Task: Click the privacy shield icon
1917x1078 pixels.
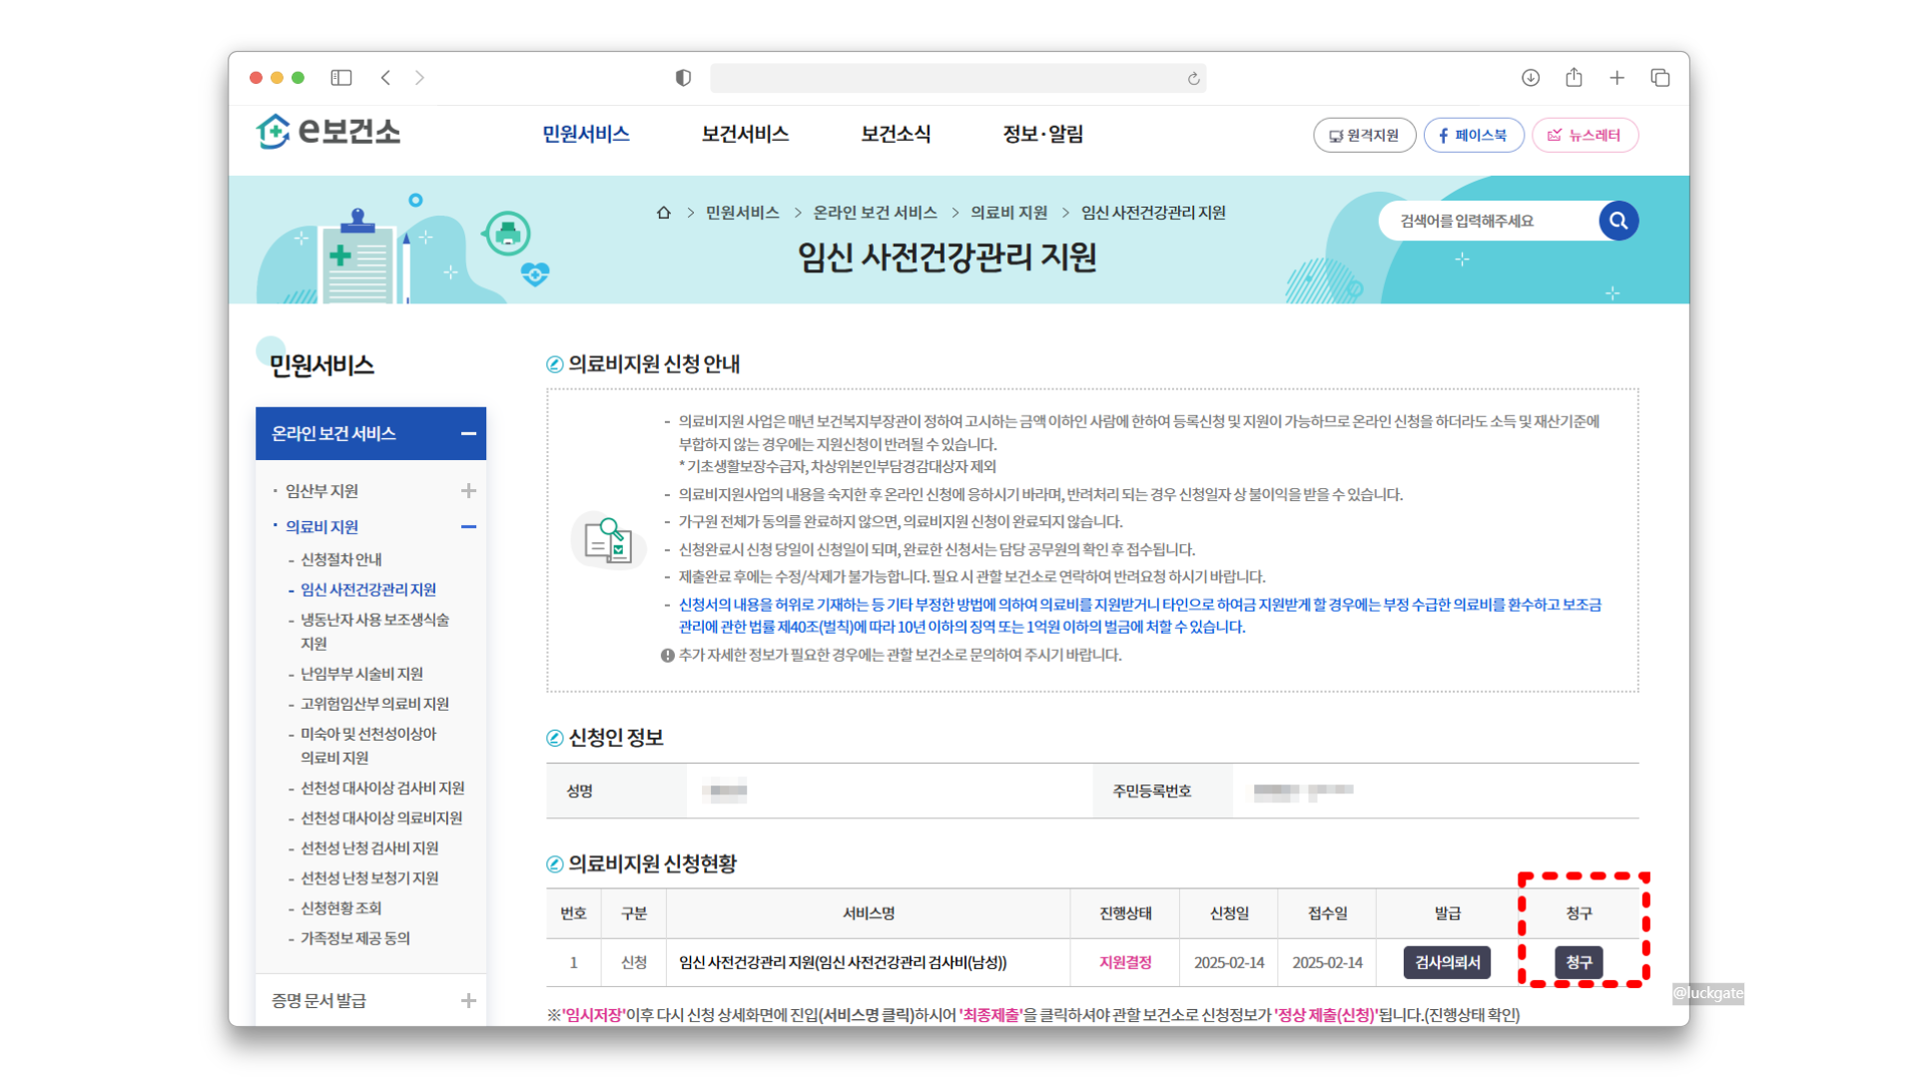Action: pyautogui.click(x=683, y=78)
